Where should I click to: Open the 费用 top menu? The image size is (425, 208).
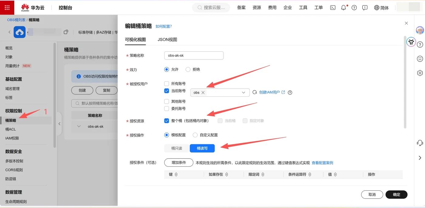coord(272,8)
